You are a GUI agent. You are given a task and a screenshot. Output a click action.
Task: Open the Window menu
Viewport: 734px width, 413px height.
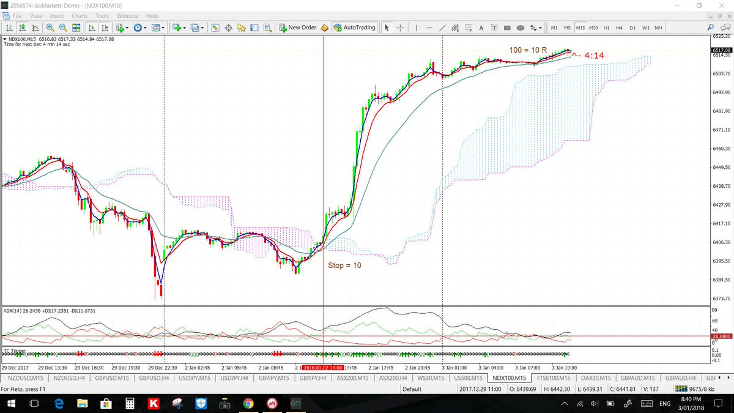[x=127, y=16]
